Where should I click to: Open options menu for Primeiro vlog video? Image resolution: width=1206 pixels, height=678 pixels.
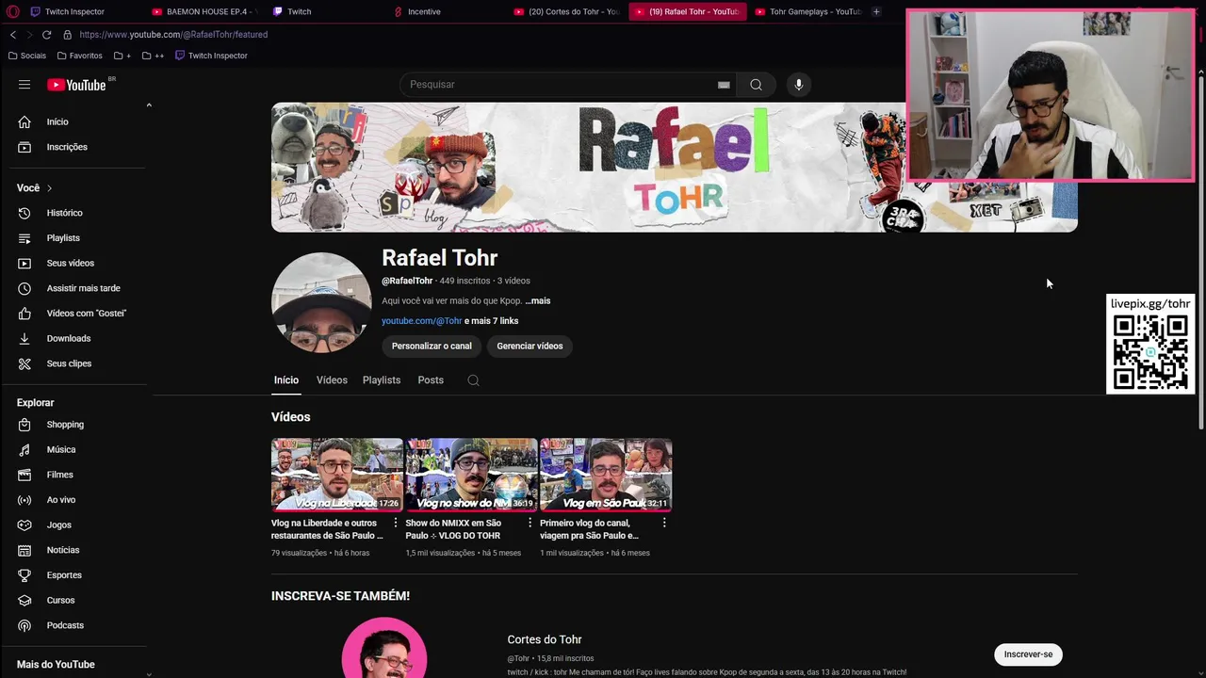point(664,523)
